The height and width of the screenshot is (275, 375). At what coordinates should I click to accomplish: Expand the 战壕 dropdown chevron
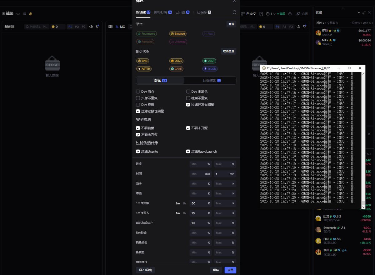(18, 14)
